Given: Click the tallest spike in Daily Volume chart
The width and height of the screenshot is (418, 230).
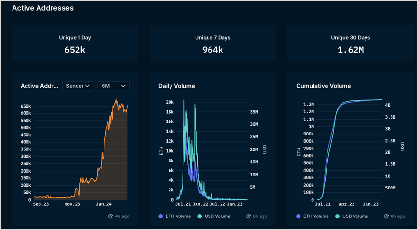Looking at the screenshot, I should pos(184,100).
